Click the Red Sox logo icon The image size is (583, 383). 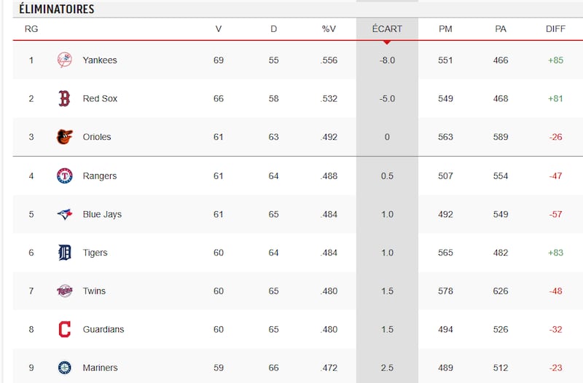click(x=64, y=98)
